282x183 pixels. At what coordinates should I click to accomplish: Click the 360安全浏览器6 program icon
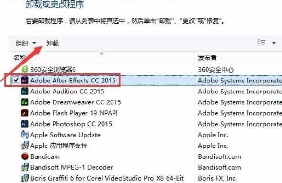point(25,69)
